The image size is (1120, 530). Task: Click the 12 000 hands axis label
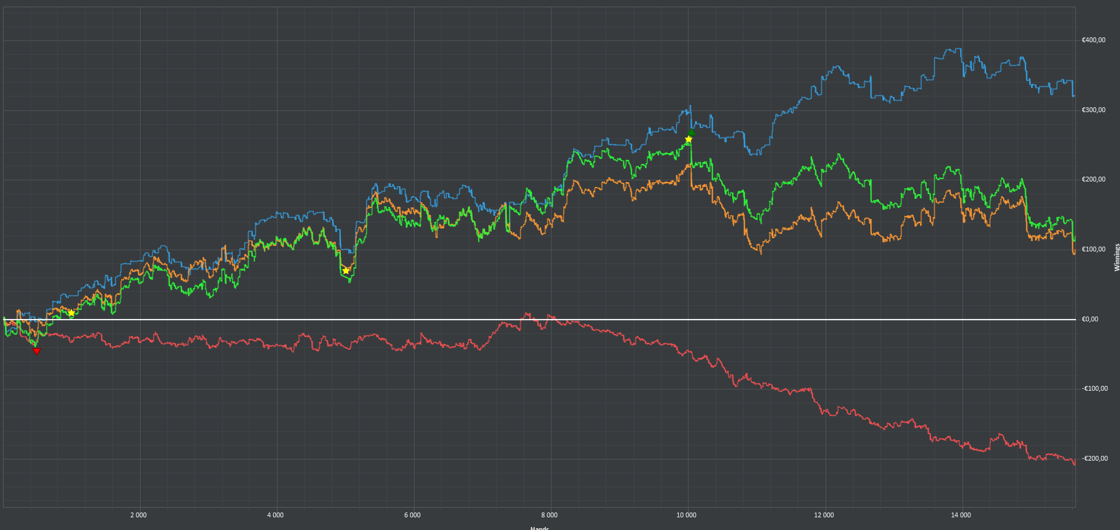click(824, 516)
